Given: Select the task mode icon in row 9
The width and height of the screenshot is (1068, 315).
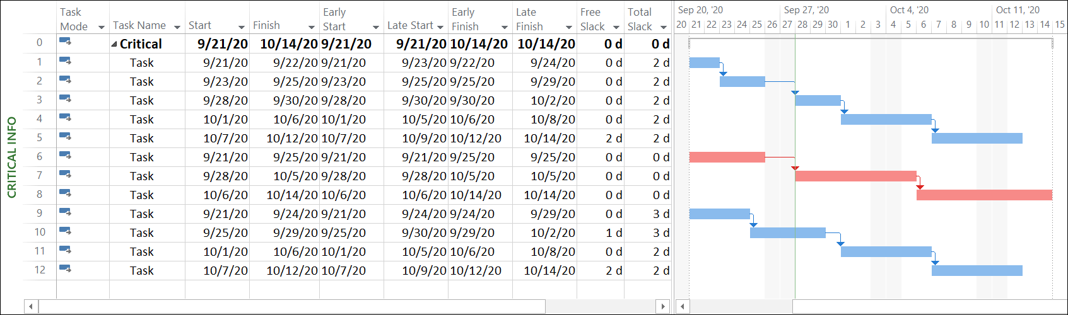Looking at the screenshot, I should [x=65, y=212].
